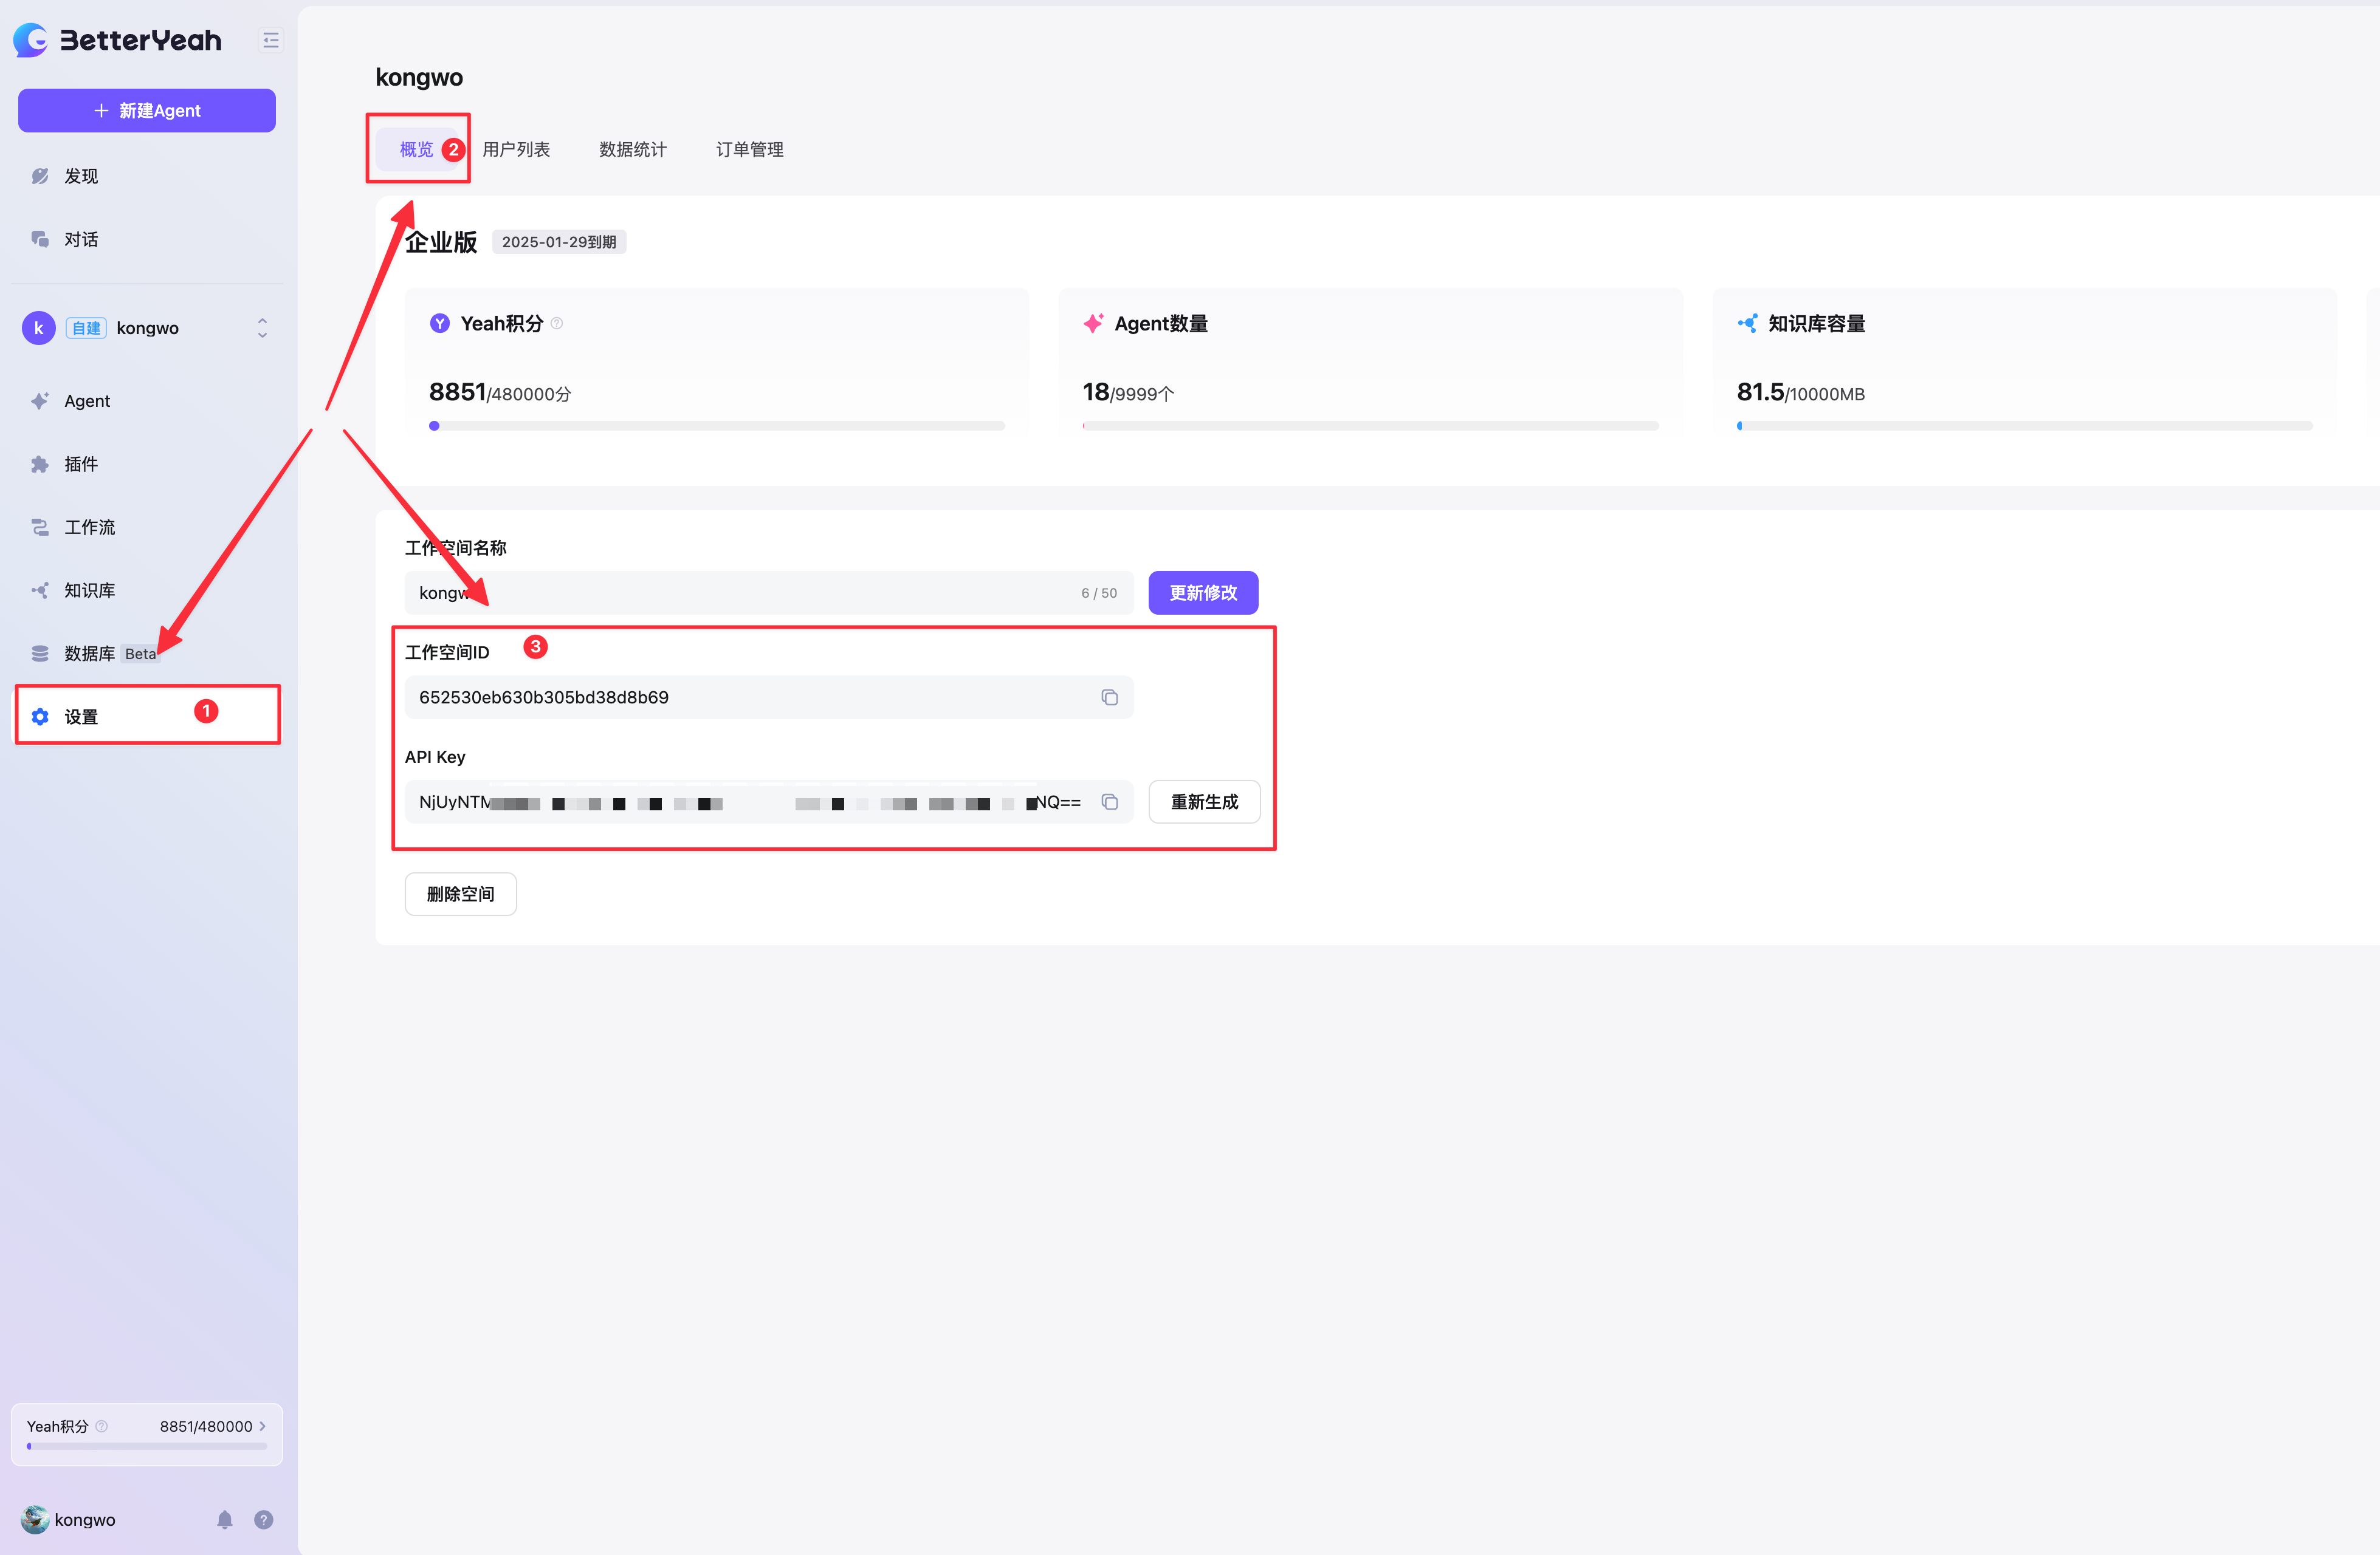
Task: Click the purple Y icon in Yeah积分 card
Action: point(440,323)
